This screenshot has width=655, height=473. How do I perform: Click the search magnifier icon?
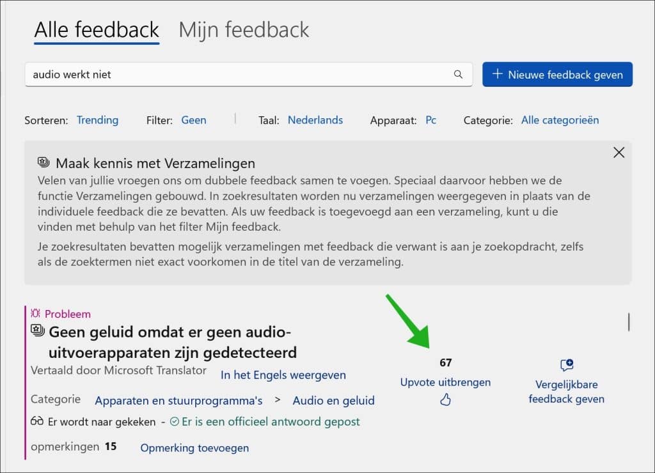pos(458,74)
